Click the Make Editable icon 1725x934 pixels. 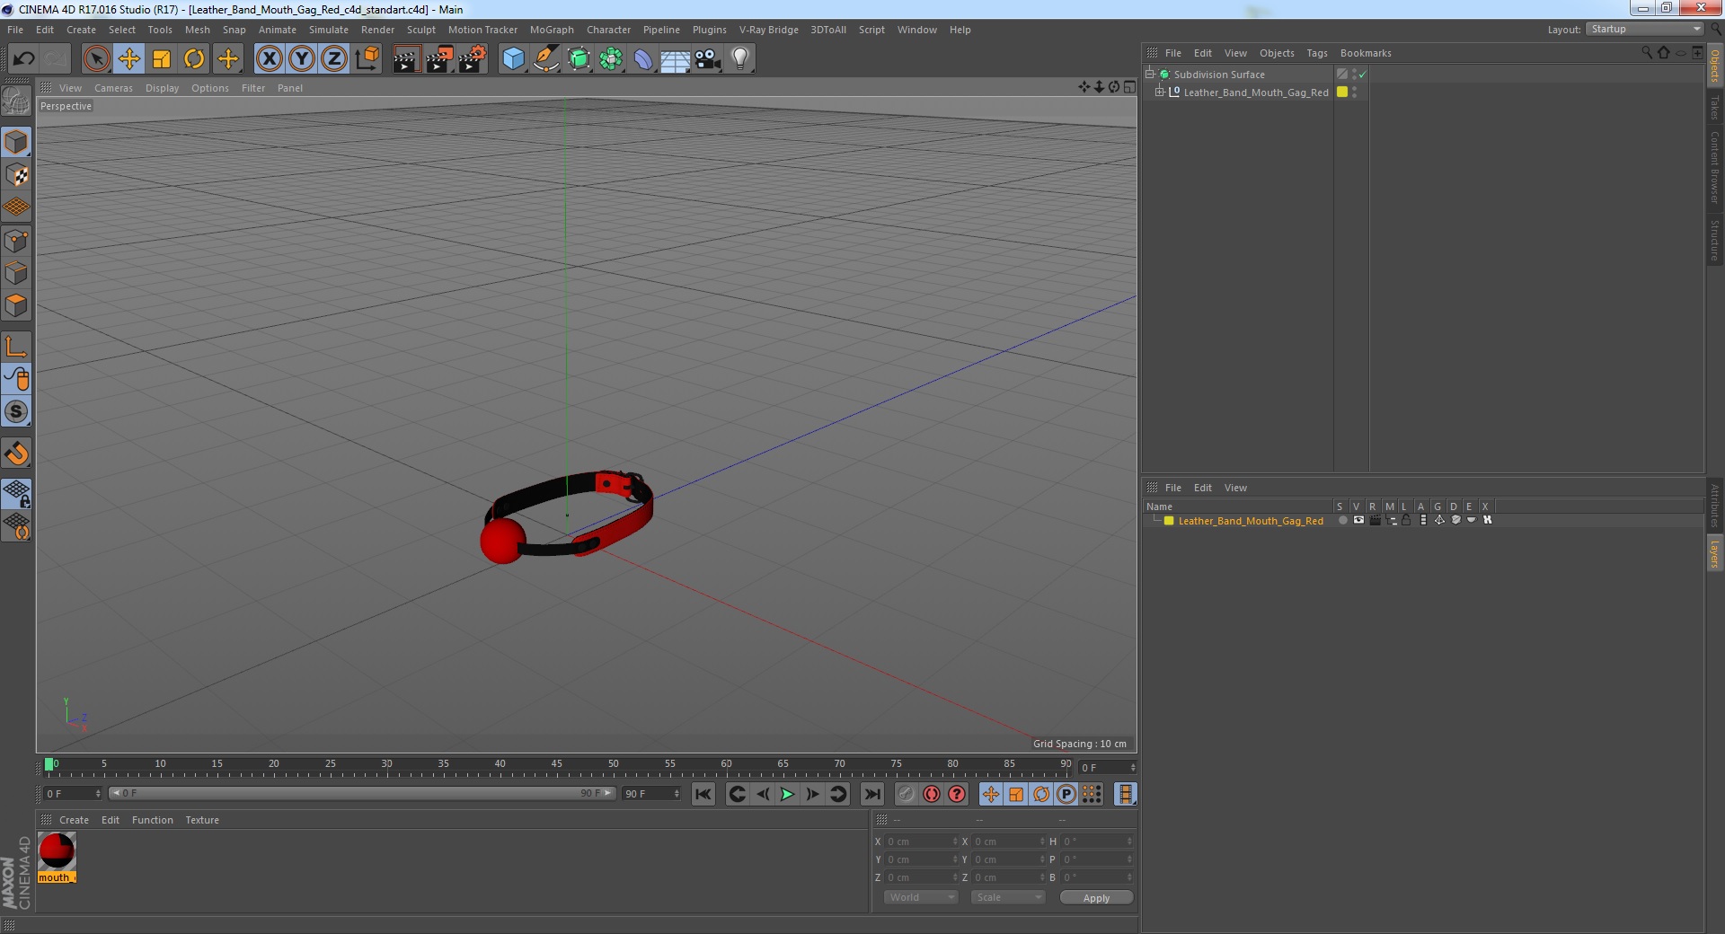tap(16, 101)
